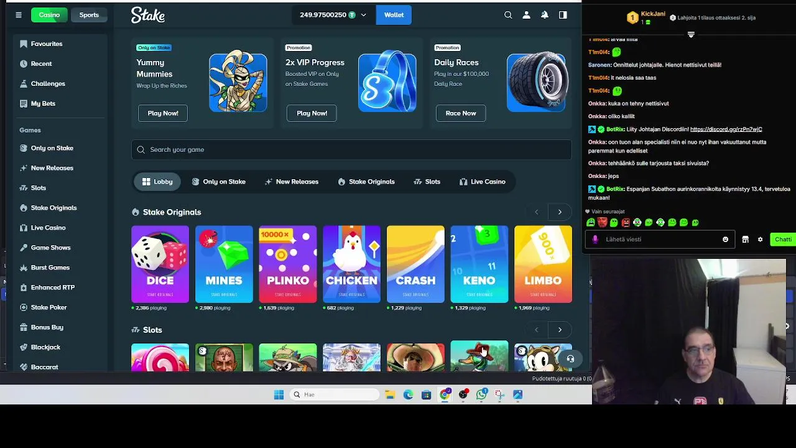Open the Dice game thumbnail
This screenshot has height=448, width=796.
pyautogui.click(x=160, y=264)
